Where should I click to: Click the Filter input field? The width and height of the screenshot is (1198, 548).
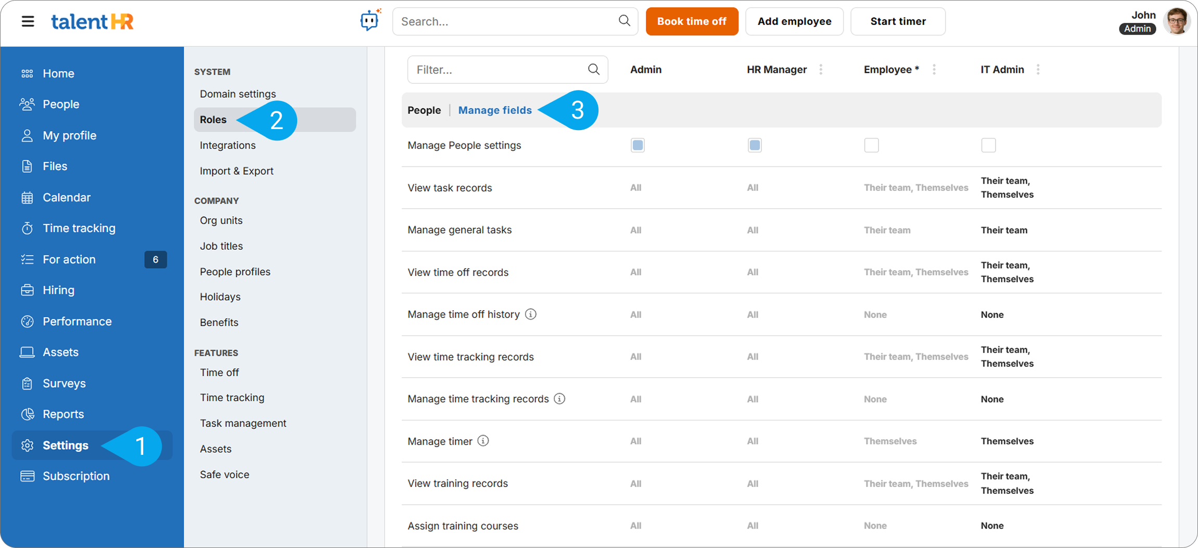(x=500, y=70)
